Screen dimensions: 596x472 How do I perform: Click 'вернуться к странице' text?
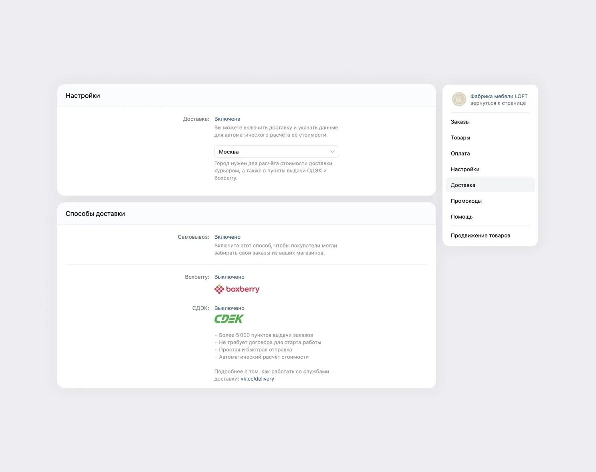498,103
